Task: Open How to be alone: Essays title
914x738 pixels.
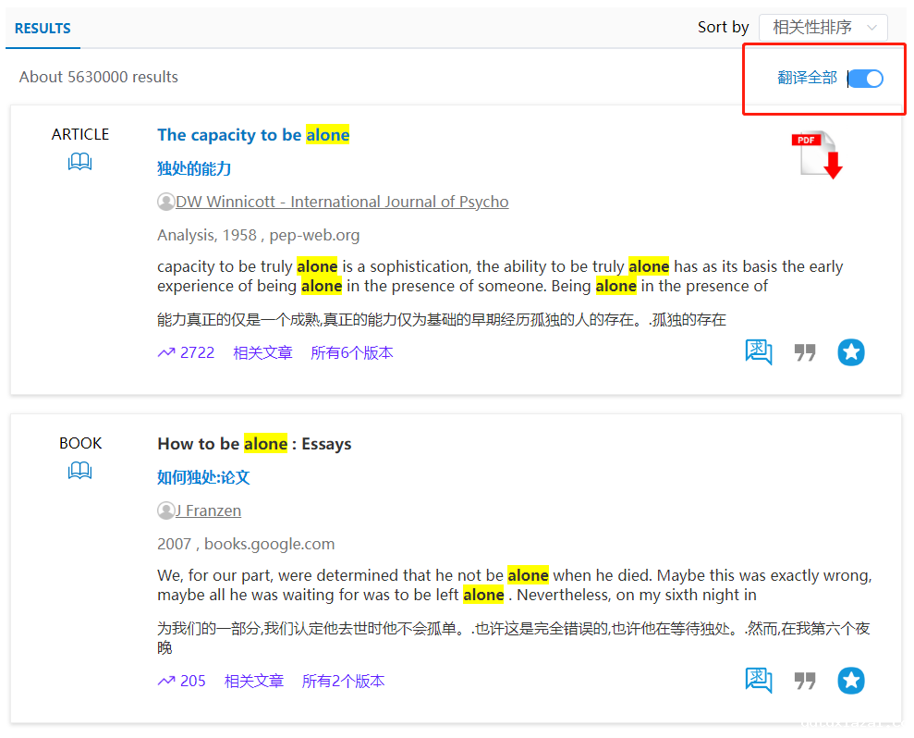Action: [x=254, y=444]
